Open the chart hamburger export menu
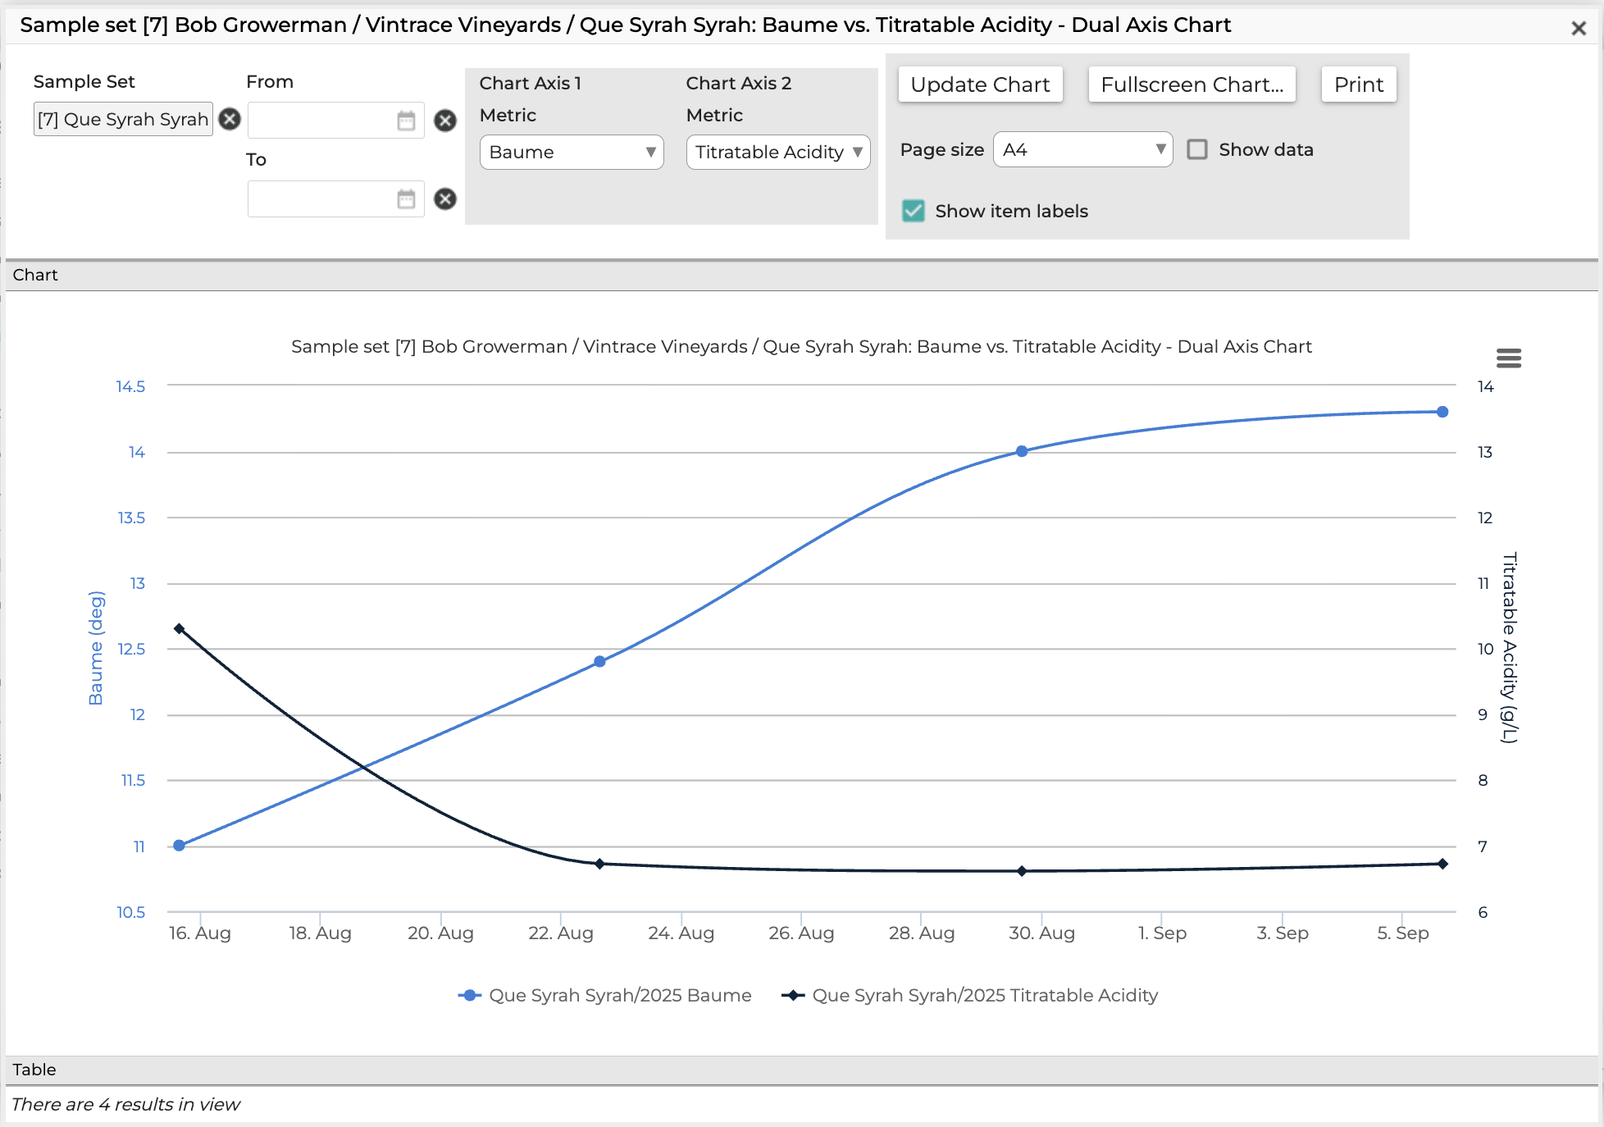Image resolution: width=1604 pixels, height=1127 pixels. [x=1508, y=358]
